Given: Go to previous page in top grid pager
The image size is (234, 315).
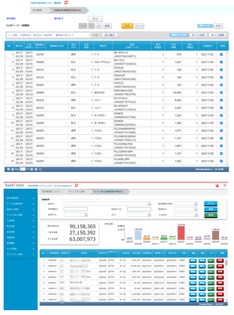Looking at the screenshot, I should click(13, 169).
